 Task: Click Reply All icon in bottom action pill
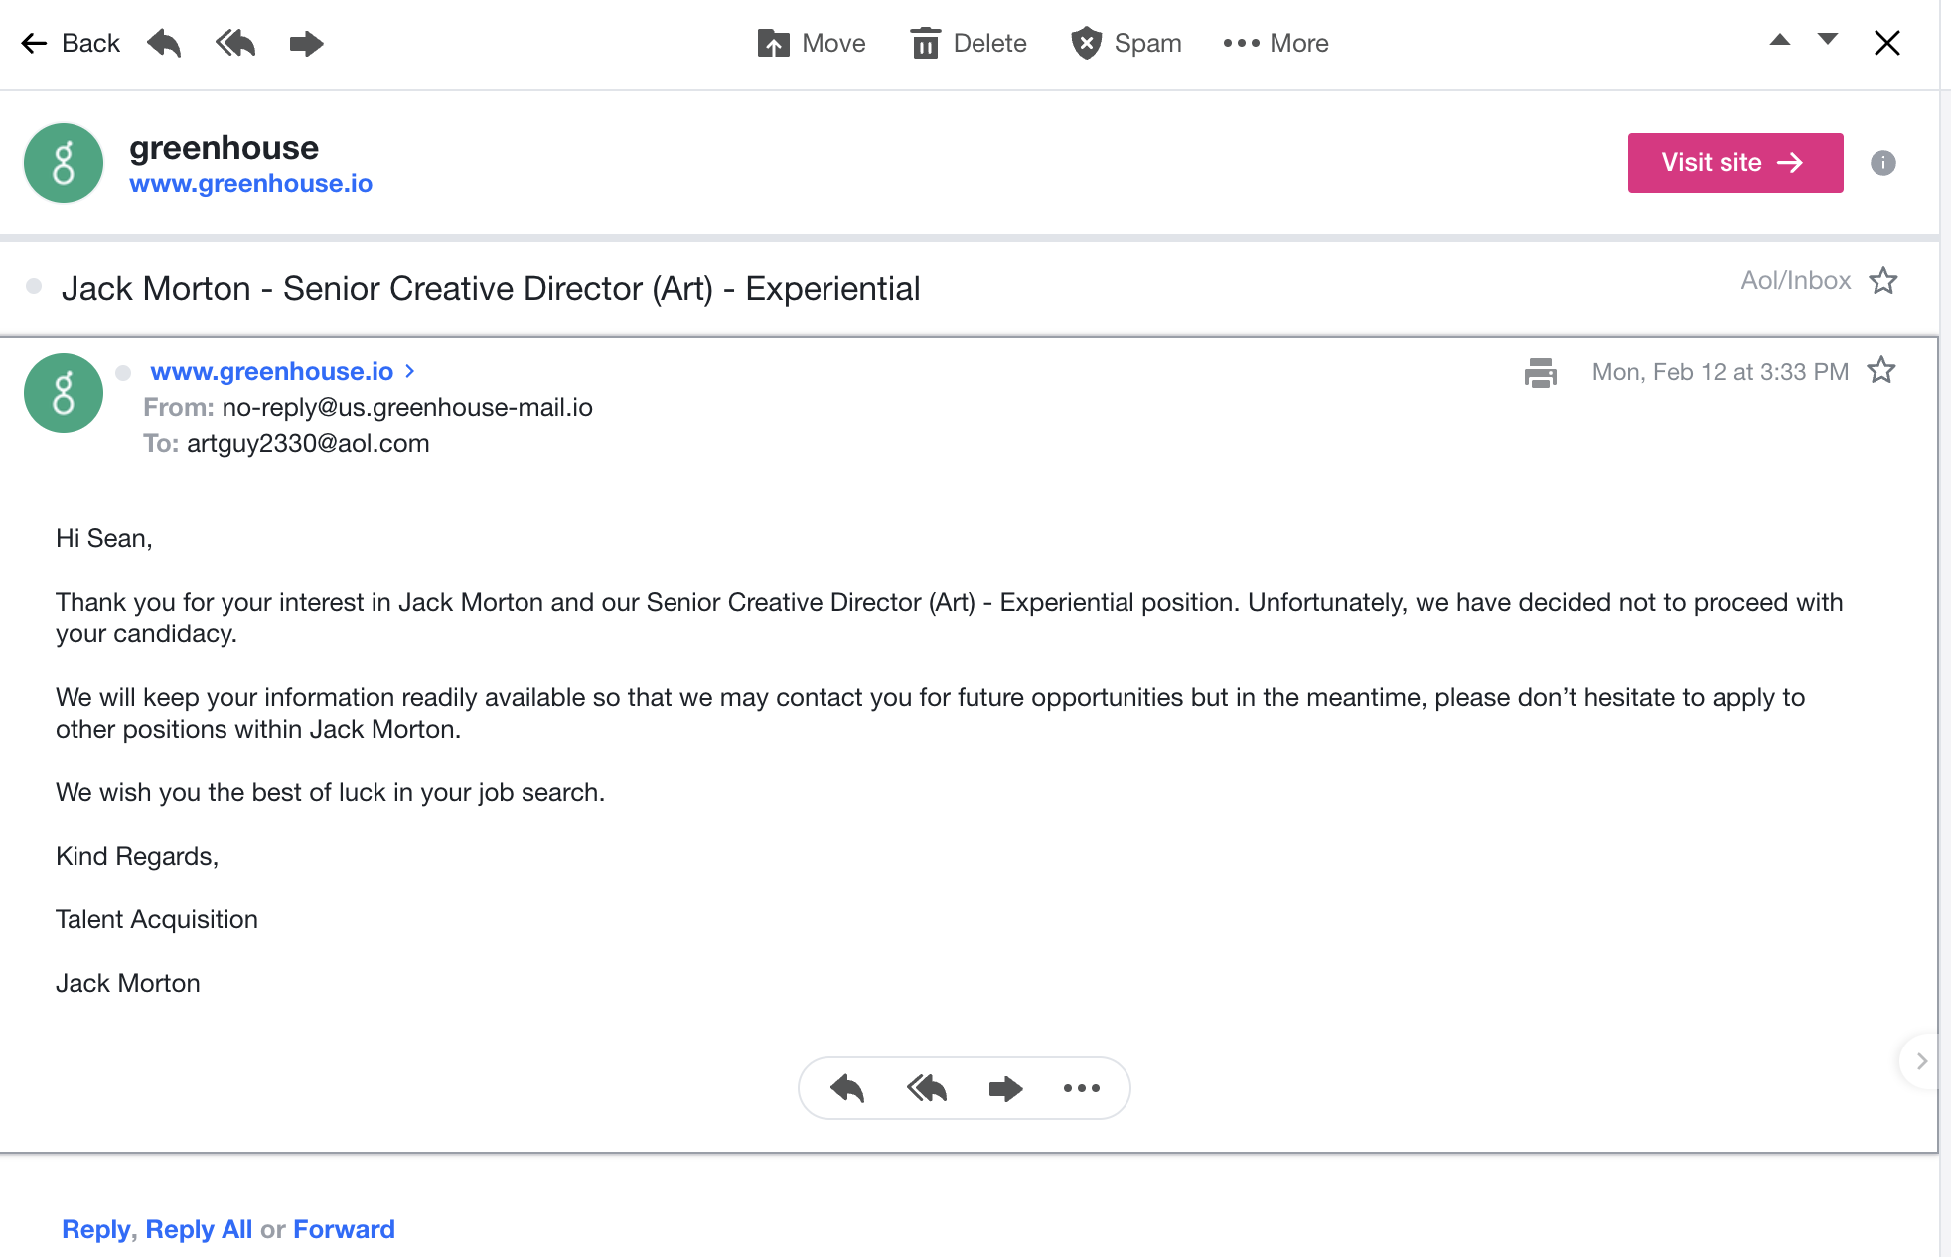926,1088
